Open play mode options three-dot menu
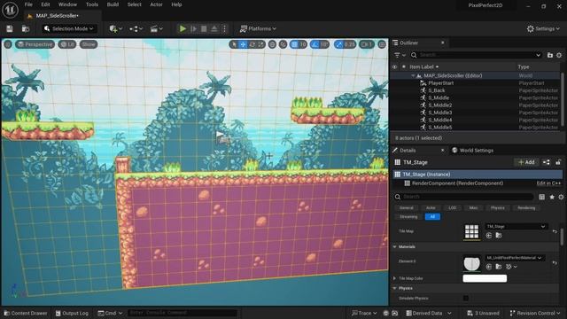This screenshot has height=319, width=567. [224, 28]
